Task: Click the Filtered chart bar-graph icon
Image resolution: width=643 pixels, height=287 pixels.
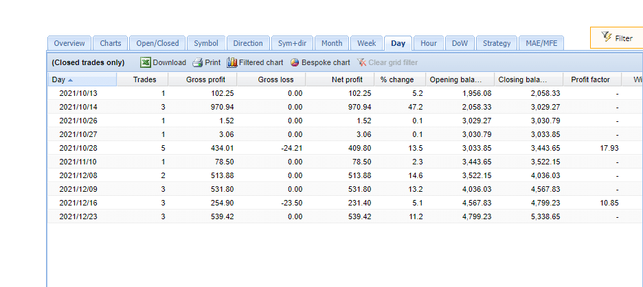Action: 232,62
